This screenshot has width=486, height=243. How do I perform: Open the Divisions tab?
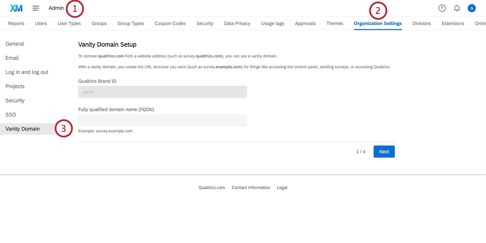(421, 23)
